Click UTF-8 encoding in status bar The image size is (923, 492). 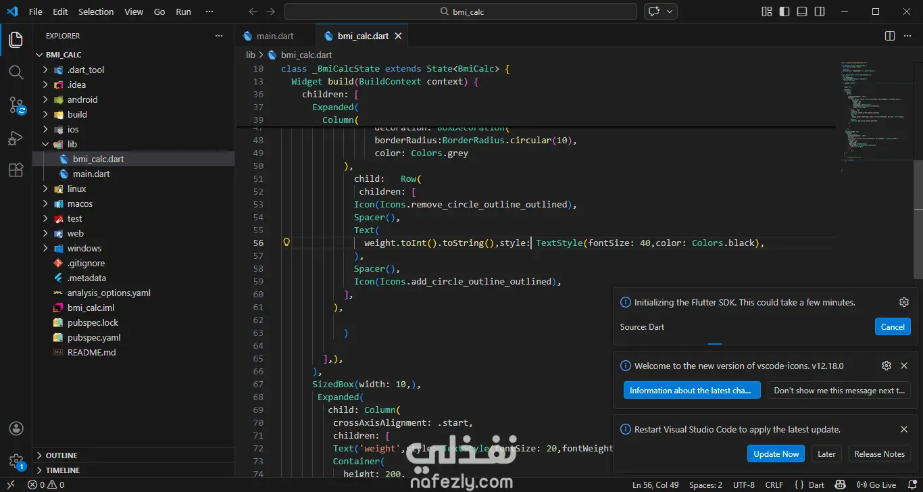click(744, 485)
